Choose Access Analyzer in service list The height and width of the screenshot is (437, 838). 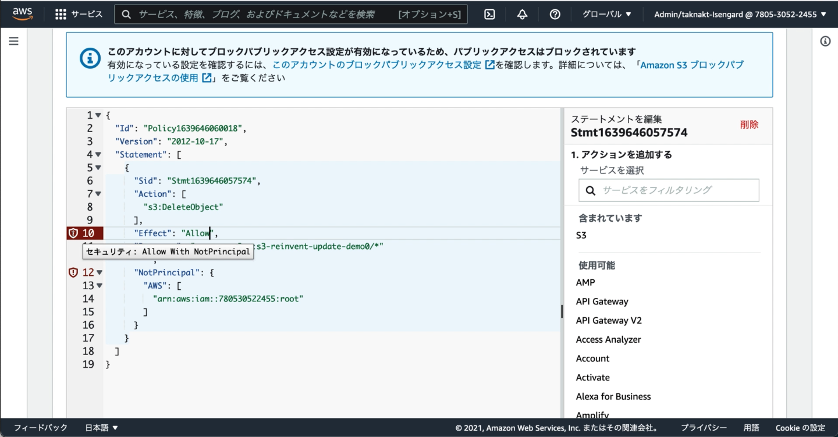point(608,339)
